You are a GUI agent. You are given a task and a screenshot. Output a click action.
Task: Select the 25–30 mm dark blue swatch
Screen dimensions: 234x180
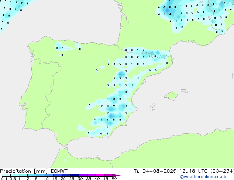(x=74, y=175)
